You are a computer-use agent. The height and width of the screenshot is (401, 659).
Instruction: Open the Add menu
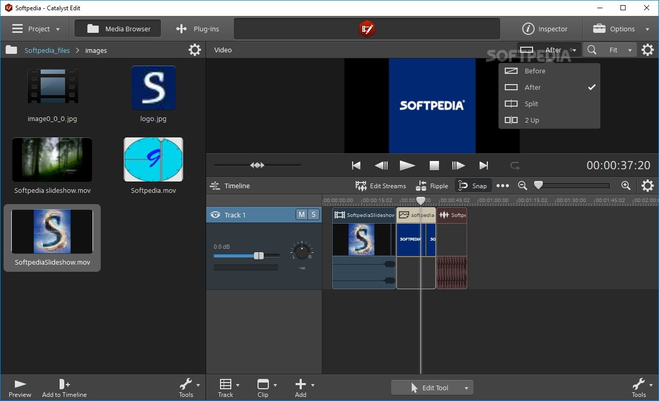(304, 388)
